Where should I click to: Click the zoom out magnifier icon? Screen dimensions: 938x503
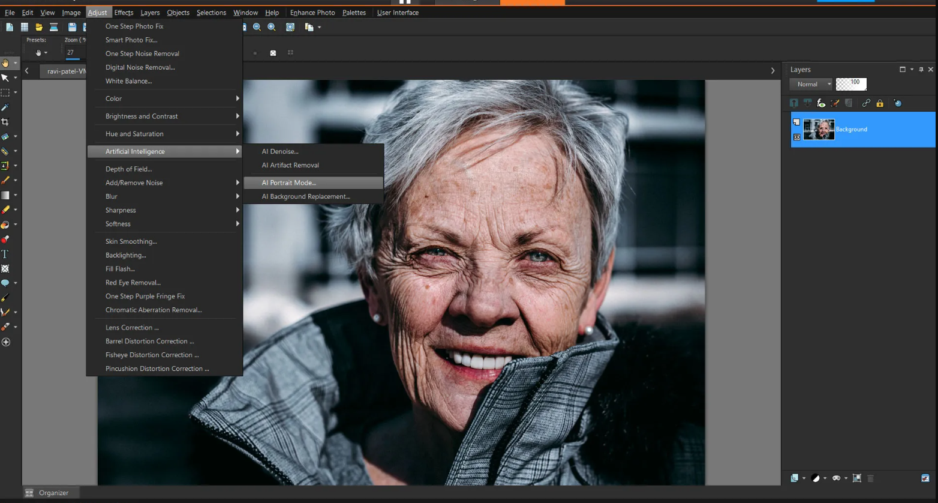[x=257, y=27]
